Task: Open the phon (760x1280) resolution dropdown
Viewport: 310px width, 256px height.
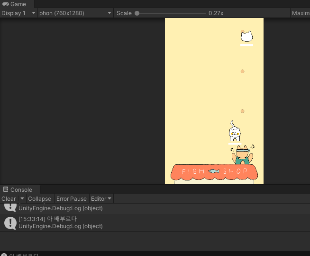Action: point(75,13)
